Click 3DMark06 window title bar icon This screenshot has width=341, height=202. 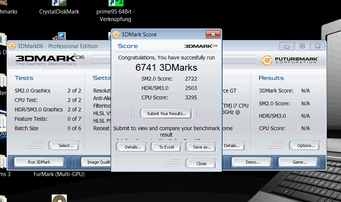click(12, 46)
